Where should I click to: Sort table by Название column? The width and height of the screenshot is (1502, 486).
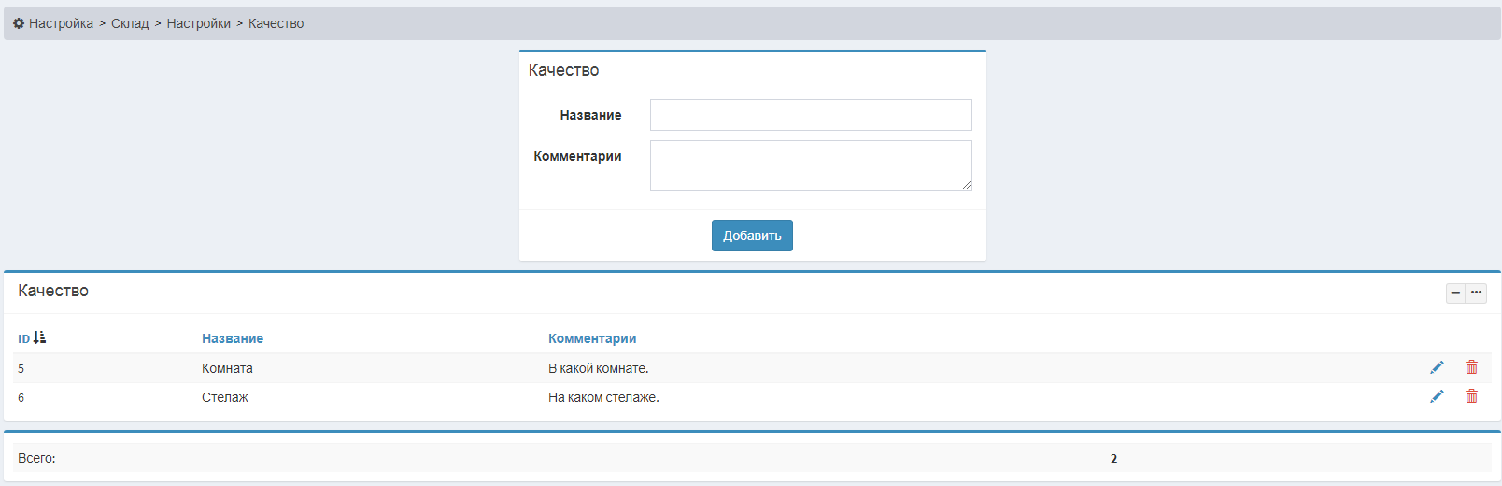point(233,338)
